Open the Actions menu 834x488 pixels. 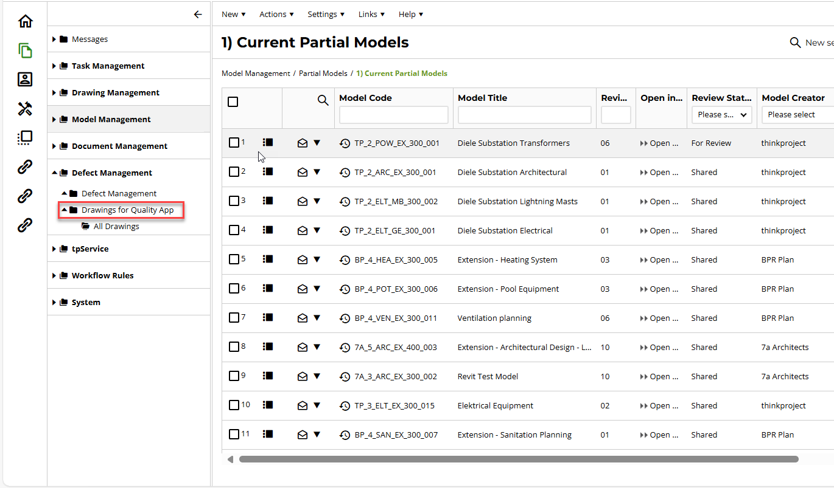276,14
